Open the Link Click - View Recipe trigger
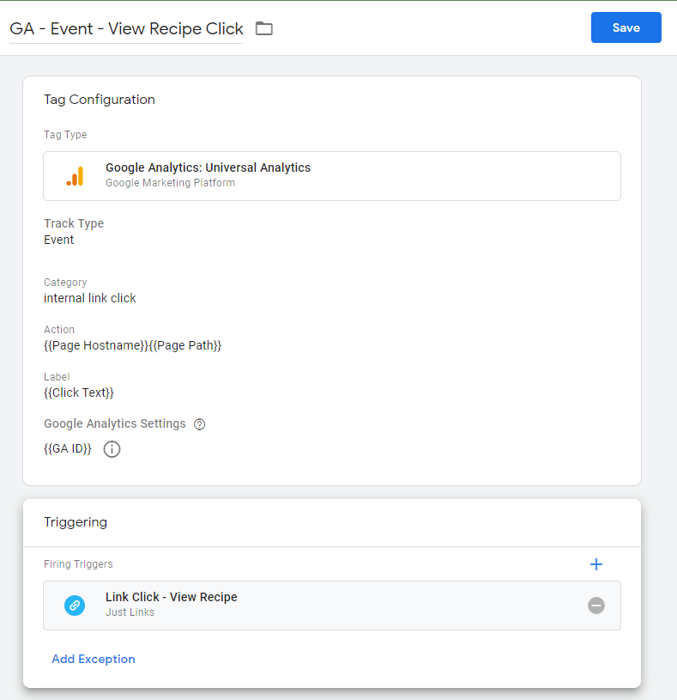 coord(171,597)
